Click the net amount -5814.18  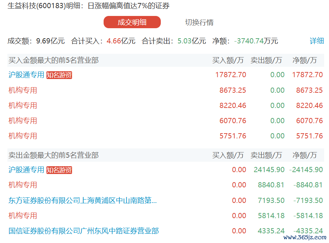pos(308,216)
